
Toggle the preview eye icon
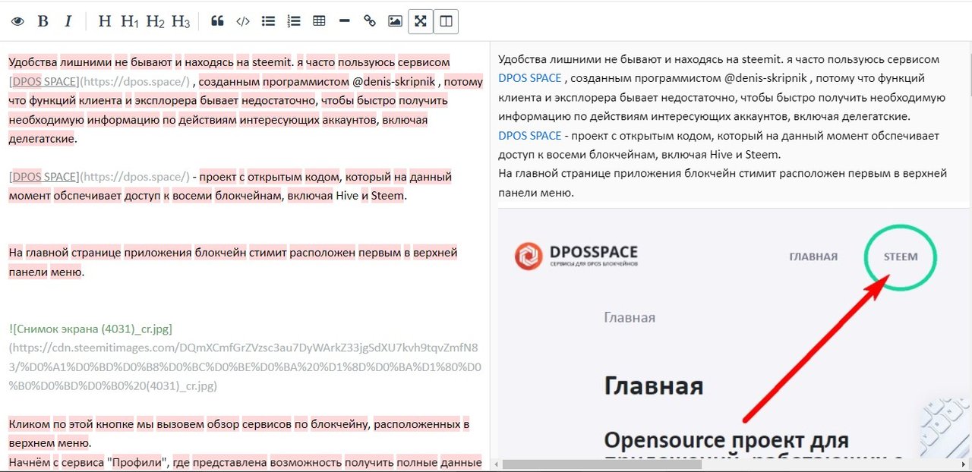[x=17, y=21]
